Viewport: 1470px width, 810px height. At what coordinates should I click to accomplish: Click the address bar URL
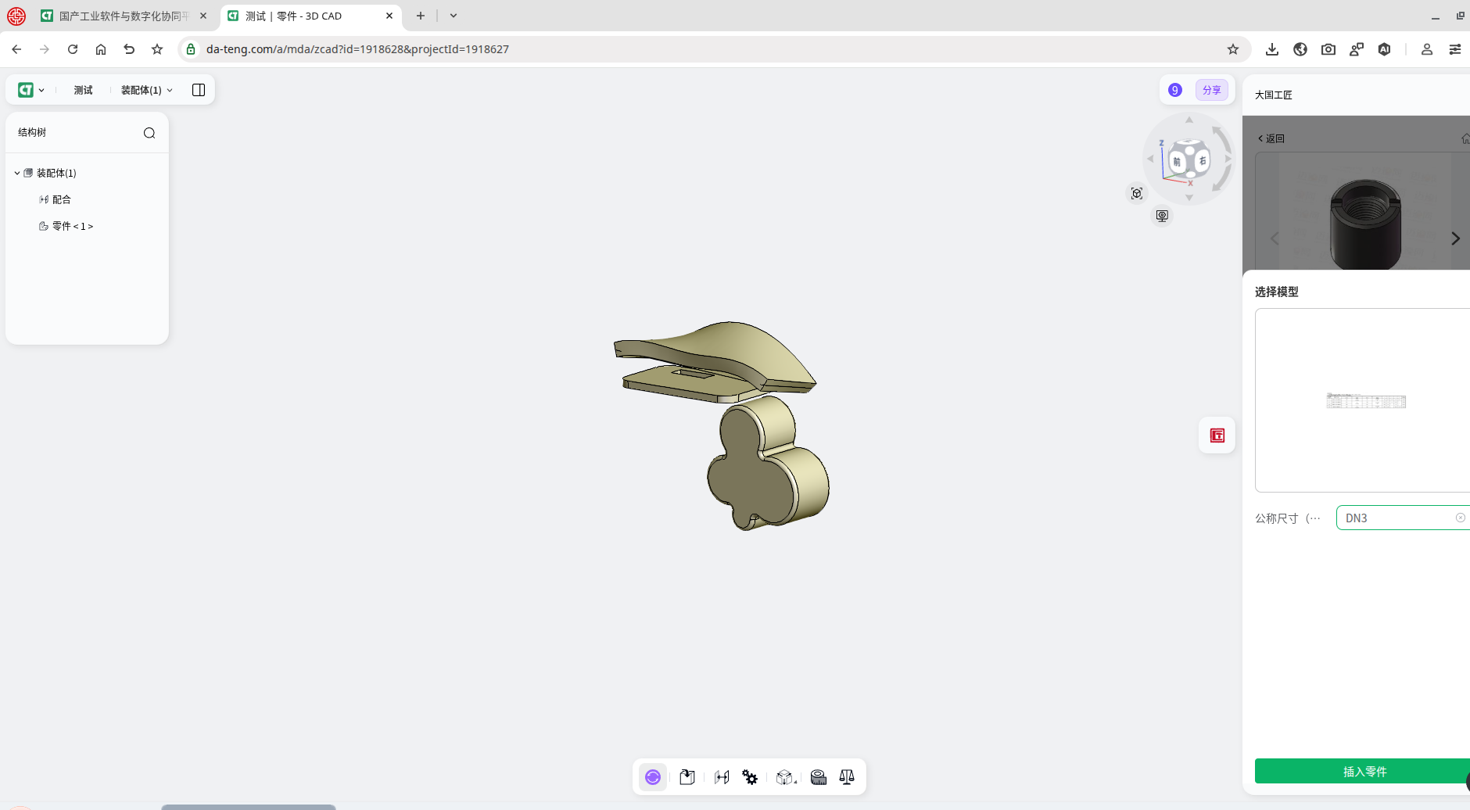357,49
